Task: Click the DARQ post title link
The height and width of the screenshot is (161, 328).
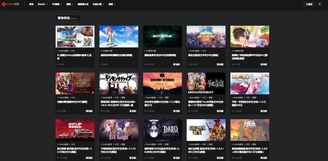Action: (x=162, y=150)
